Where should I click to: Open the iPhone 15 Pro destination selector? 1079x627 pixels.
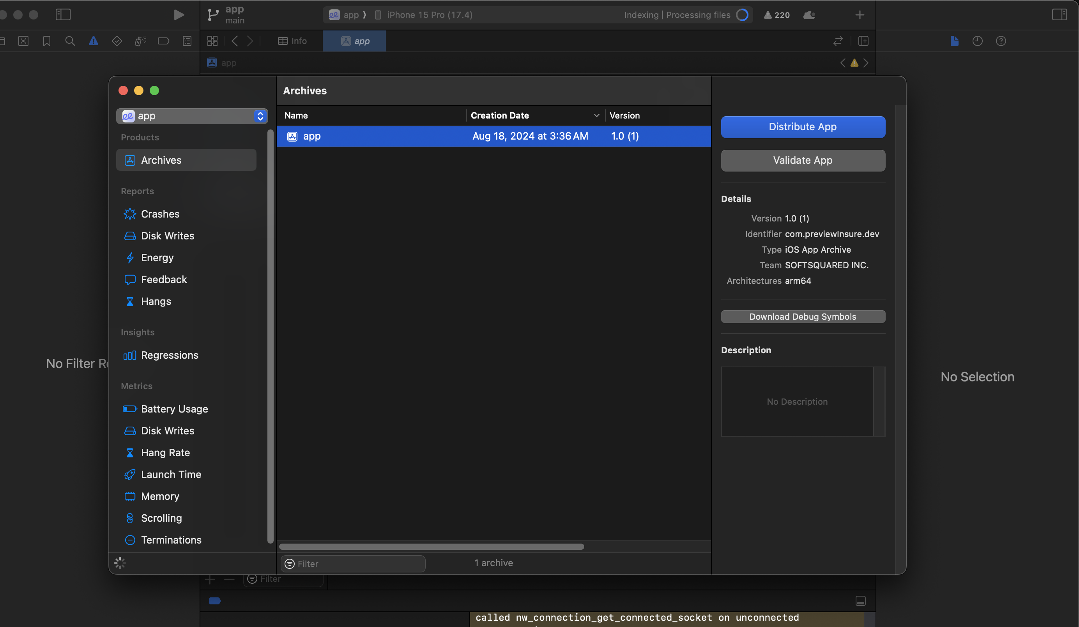click(430, 15)
